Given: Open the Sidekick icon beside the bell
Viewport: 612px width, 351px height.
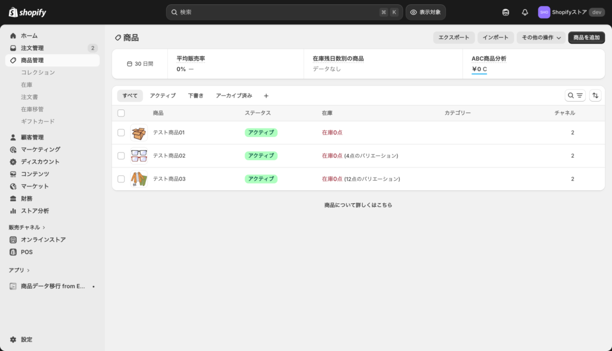Looking at the screenshot, I should (x=506, y=12).
